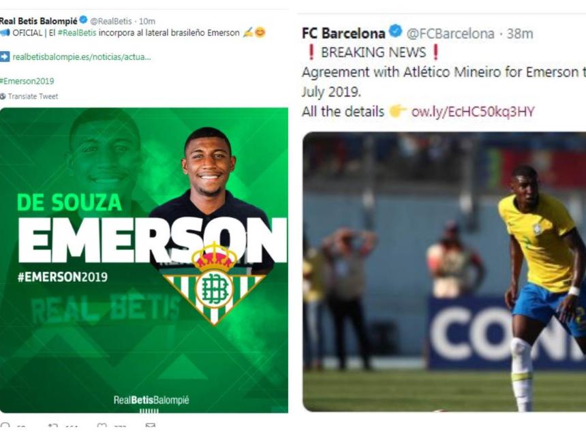
Task: Click the reply icon under Betis tweet
Action: pos(5,425)
